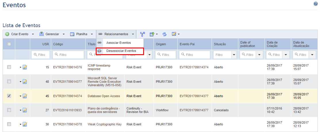320x132 pixels.
Task: Check the ICMP timestamp response row
Action: 9,67
